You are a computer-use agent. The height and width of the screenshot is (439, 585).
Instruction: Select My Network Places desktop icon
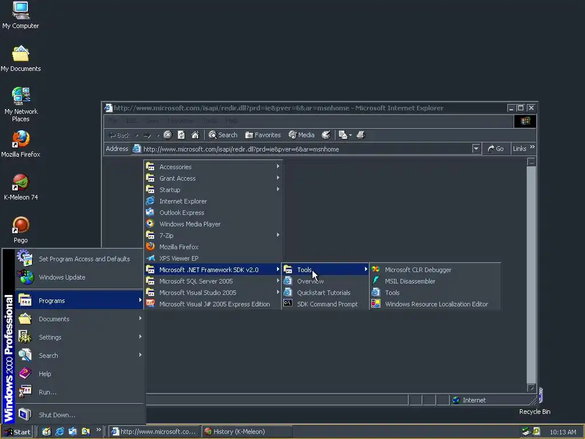[x=21, y=105]
